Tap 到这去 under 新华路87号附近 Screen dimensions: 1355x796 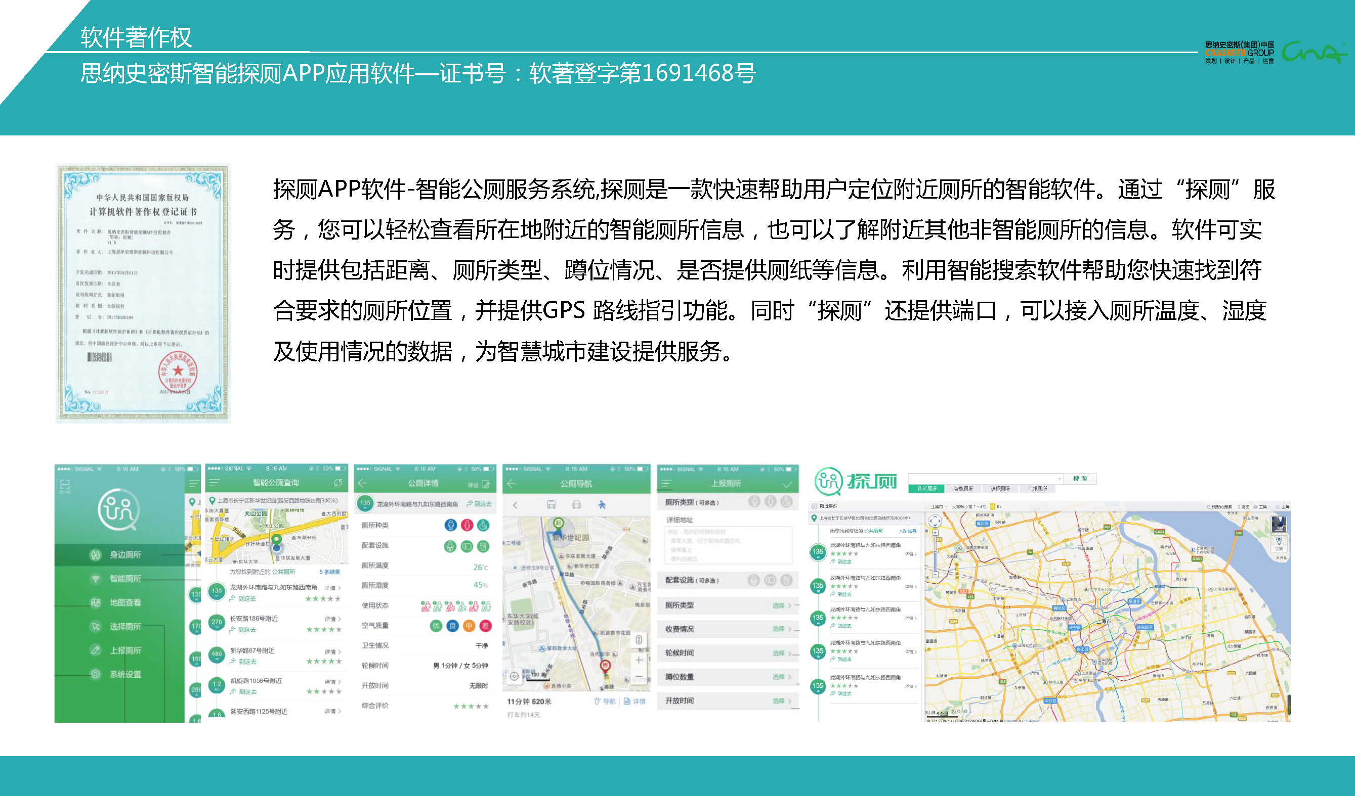[244, 662]
